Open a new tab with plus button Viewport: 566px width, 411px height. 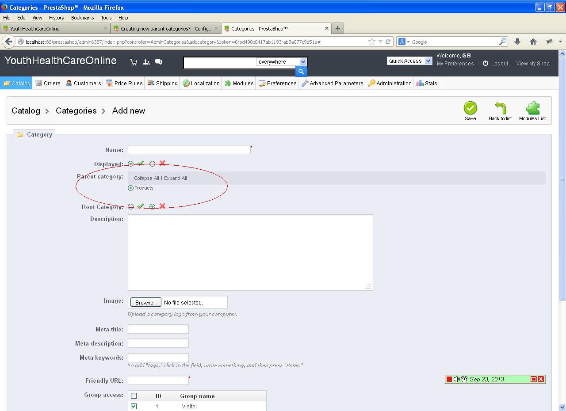[338, 28]
